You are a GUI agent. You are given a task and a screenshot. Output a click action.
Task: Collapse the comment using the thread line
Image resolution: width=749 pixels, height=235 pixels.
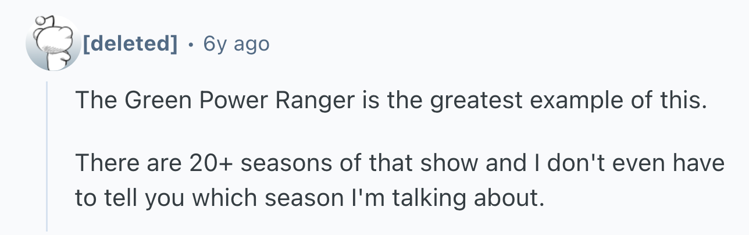47,157
